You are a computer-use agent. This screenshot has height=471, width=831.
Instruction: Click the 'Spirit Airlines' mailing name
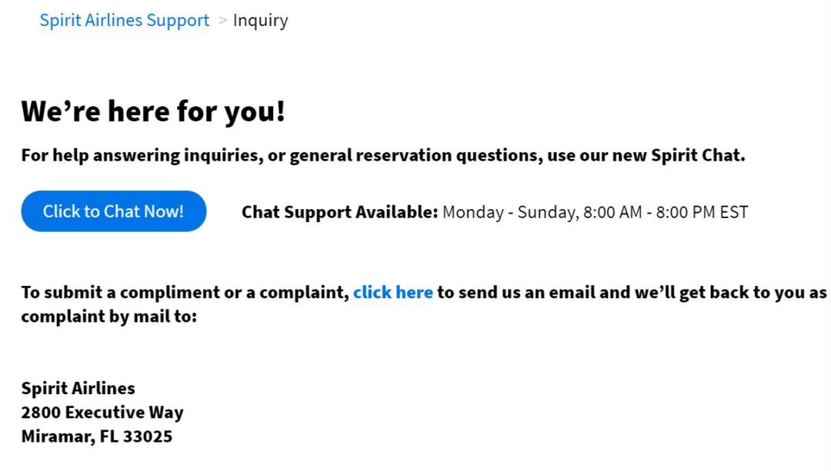pos(78,388)
